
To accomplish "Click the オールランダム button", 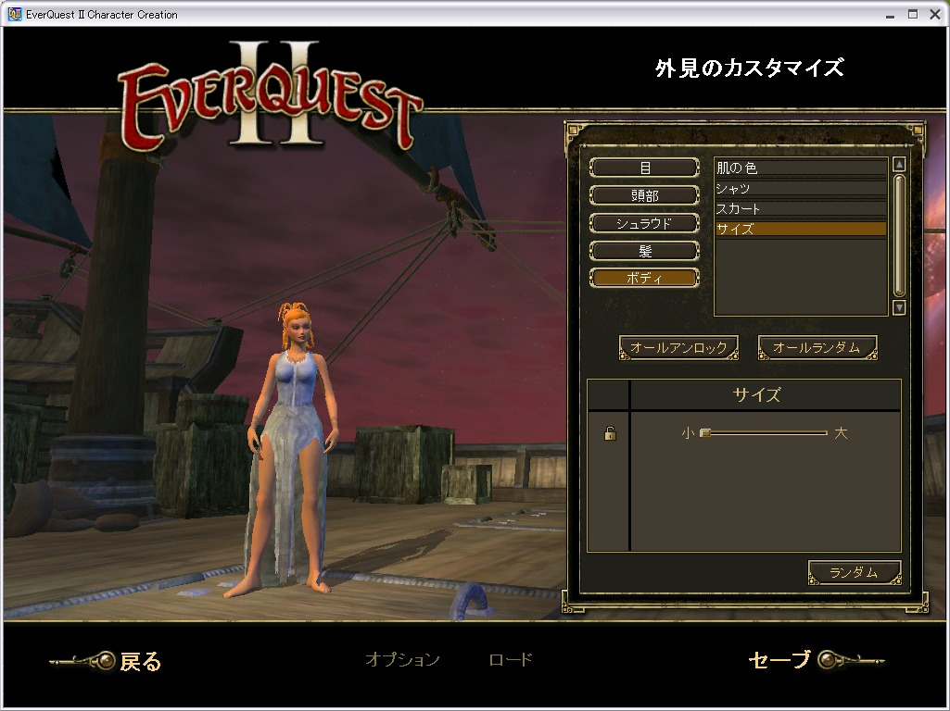I will point(817,348).
